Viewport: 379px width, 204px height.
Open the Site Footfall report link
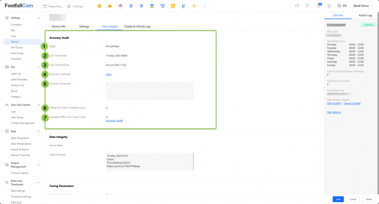[334, 103]
